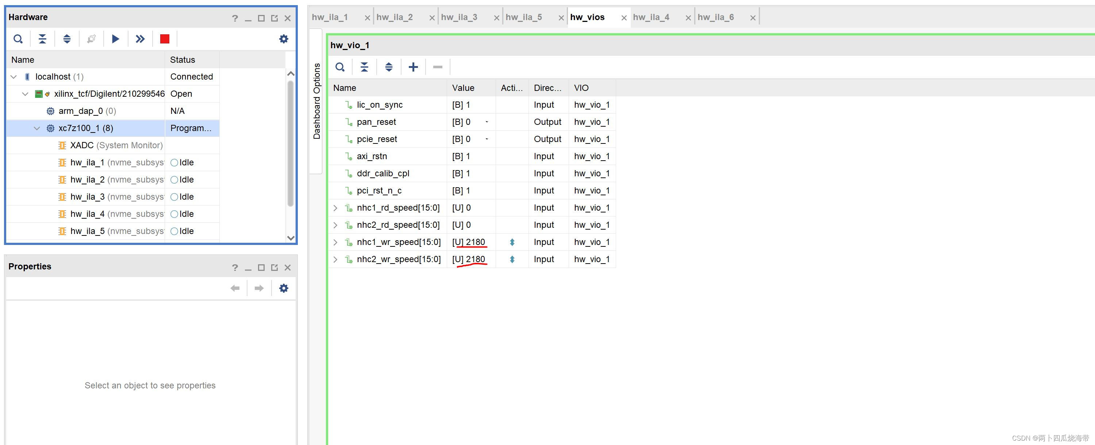Select arm_dap_0 in hardware tree
This screenshot has height=445, width=1095.
point(87,111)
